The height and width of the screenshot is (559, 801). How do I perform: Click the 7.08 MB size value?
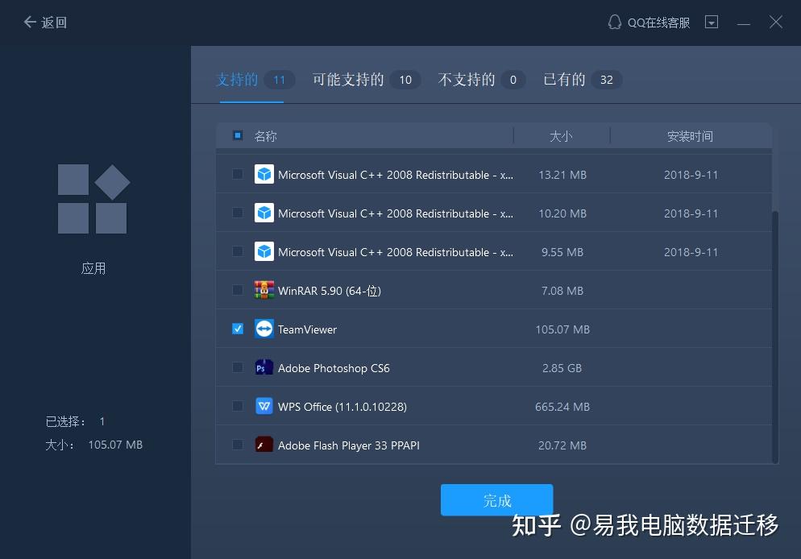[562, 291]
